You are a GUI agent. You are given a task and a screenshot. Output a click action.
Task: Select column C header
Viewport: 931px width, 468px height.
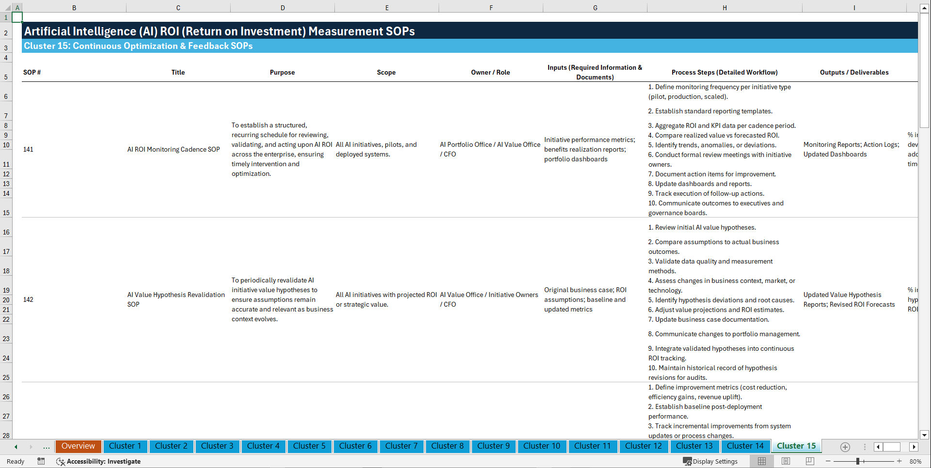point(178,7)
